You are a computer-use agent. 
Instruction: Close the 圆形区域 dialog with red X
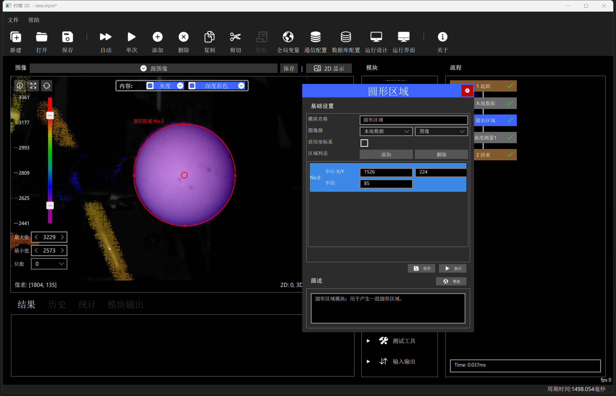pyautogui.click(x=467, y=91)
